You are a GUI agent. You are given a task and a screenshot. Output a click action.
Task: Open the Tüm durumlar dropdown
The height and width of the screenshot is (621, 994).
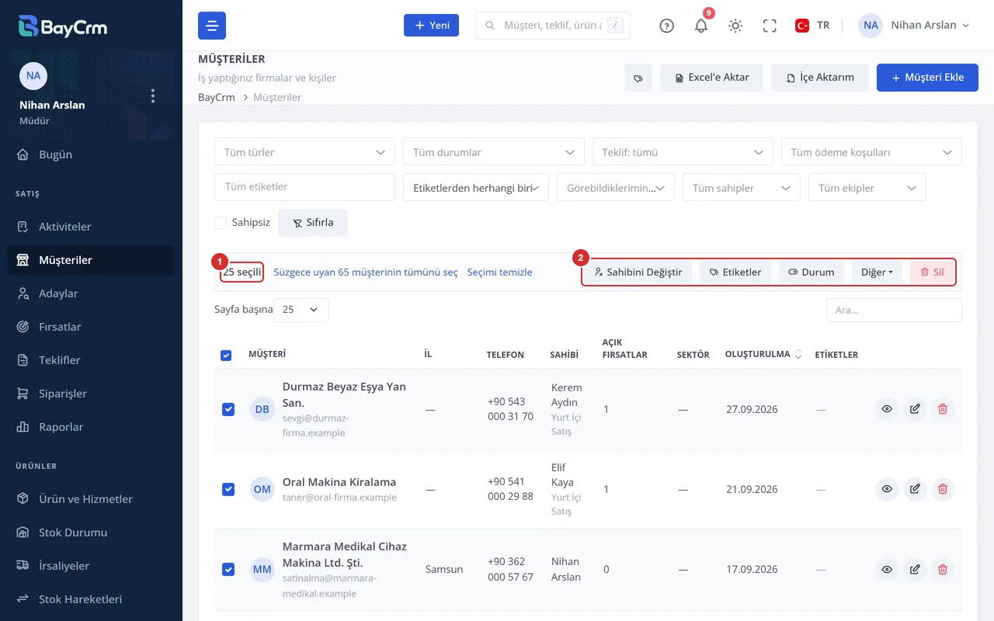coord(493,152)
